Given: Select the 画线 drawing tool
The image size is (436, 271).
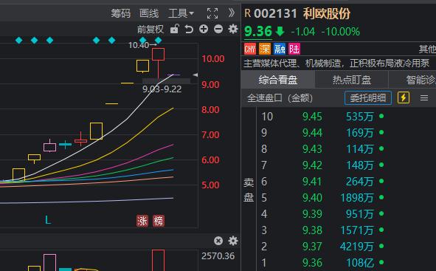Looking at the screenshot, I should click(x=149, y=13).
